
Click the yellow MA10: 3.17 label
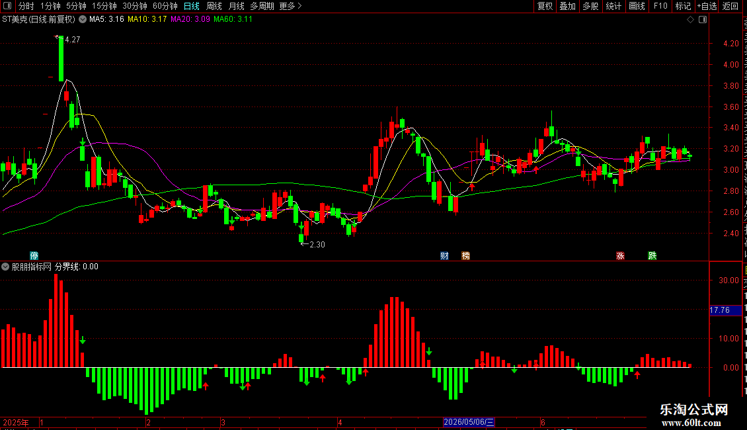(147, 20)
